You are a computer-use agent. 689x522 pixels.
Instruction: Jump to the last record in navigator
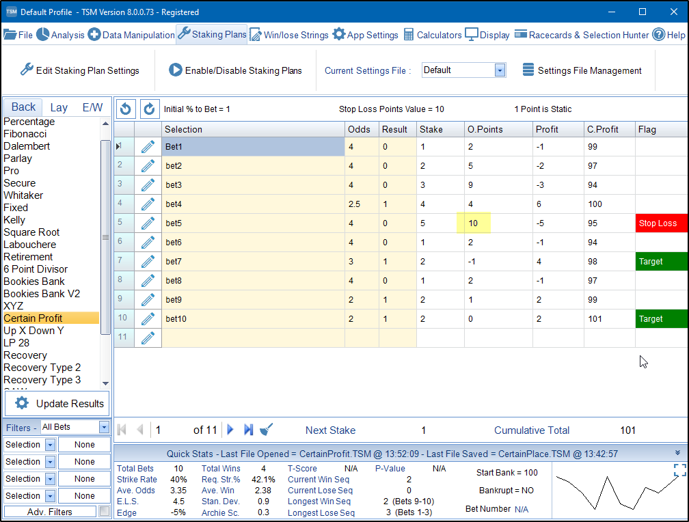coord(249,430)
